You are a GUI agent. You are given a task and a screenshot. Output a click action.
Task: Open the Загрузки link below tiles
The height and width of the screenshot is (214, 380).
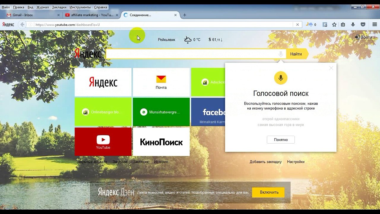coord(120,162)
